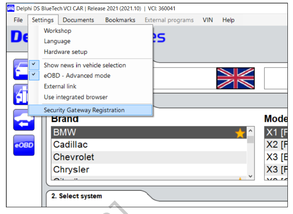Select Use integrated browser entry
The image size is (293, 214).
(x=91, y=97)
